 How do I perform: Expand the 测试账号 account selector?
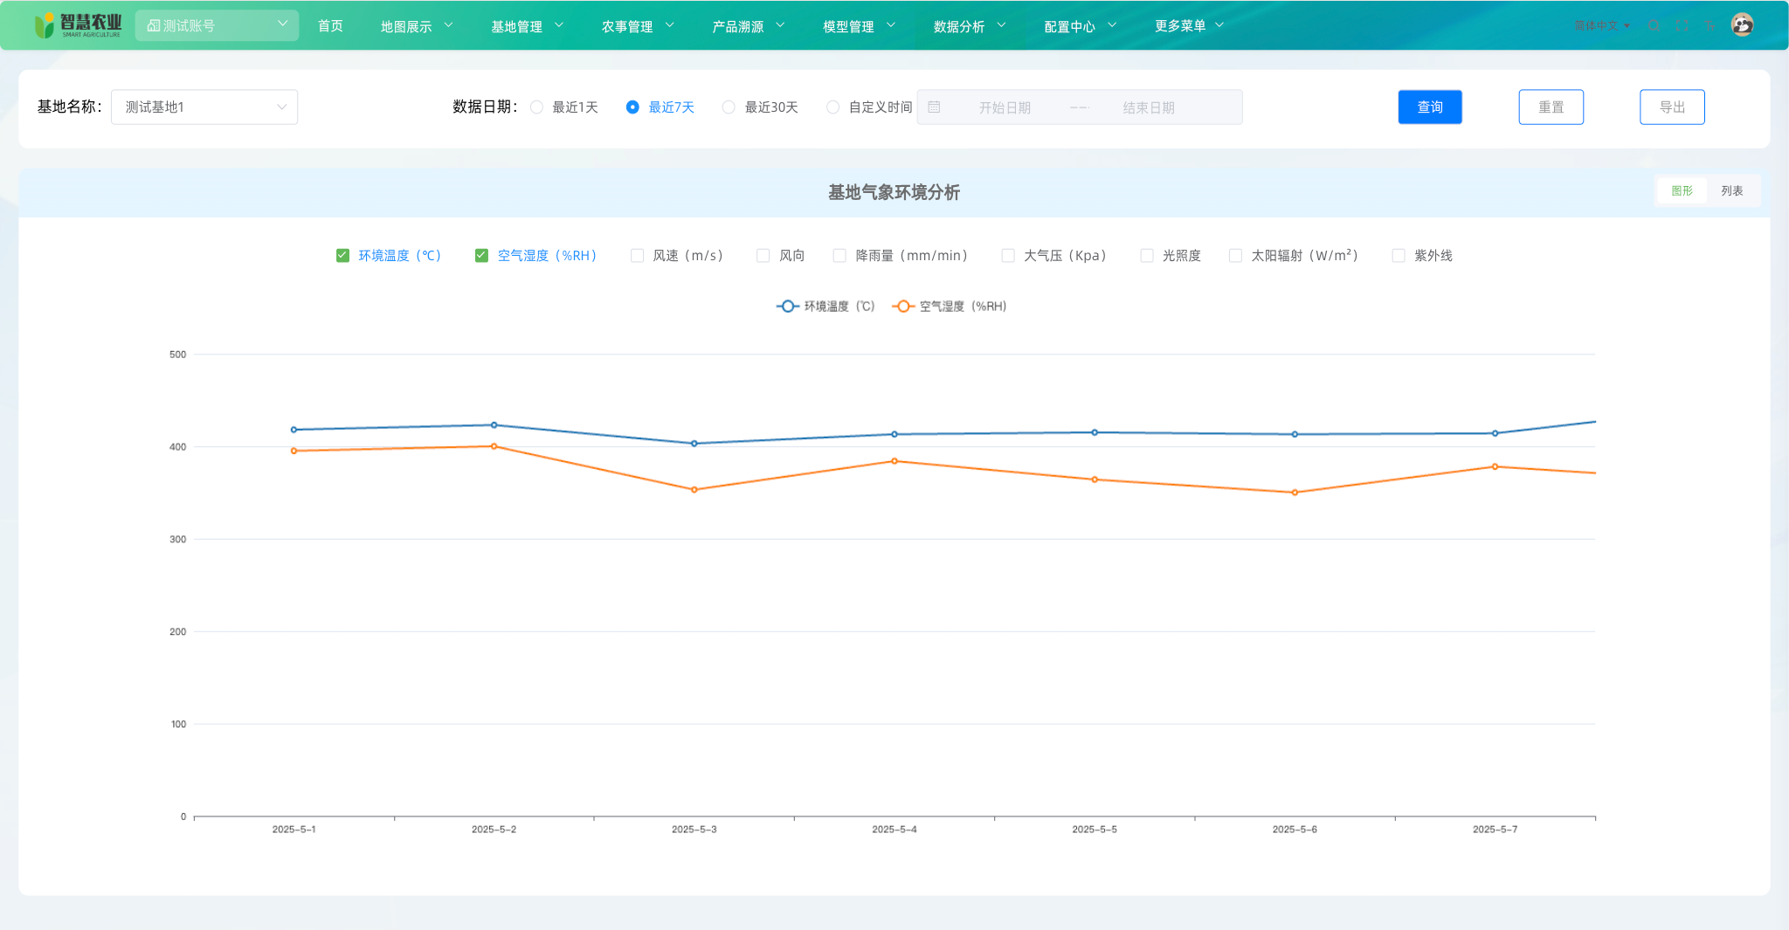click(x=217, y=25)
